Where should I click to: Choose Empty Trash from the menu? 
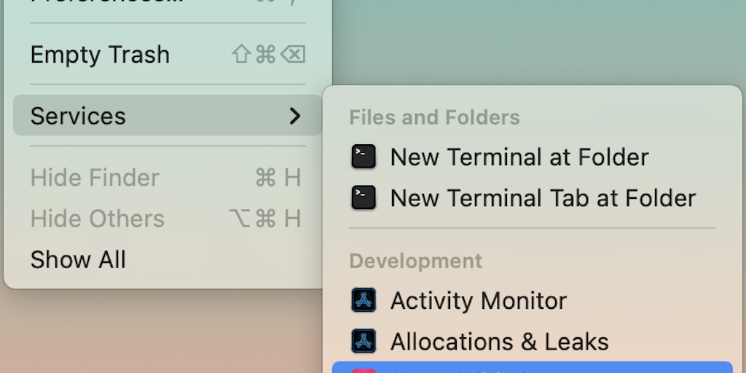[x=100, y=55]
